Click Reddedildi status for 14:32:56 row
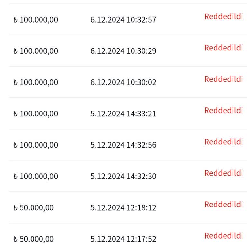Viewport: 247px width, 247px height. click(x=224, y=142)
